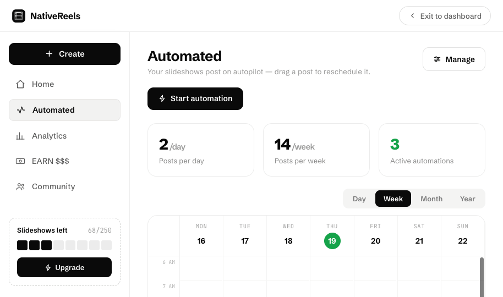Click the Analytics bar chart icon

pos(20,136)
